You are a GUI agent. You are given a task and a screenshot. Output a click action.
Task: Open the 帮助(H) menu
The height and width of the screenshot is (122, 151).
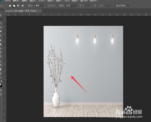coord(93,1)
